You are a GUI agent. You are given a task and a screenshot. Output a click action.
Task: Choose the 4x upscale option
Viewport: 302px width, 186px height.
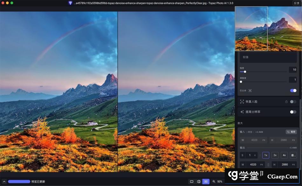pyautogui.click(x=284, y=155)
